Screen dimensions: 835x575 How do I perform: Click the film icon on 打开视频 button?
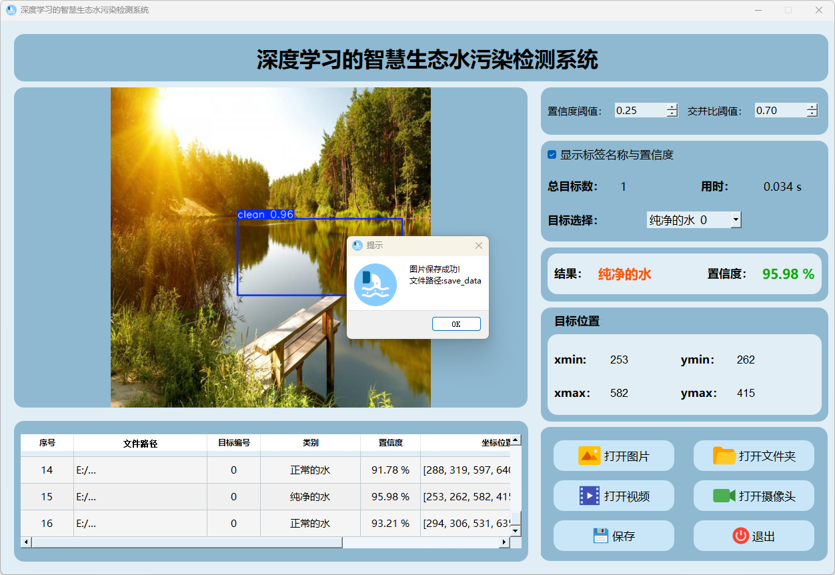coord(590,496)
